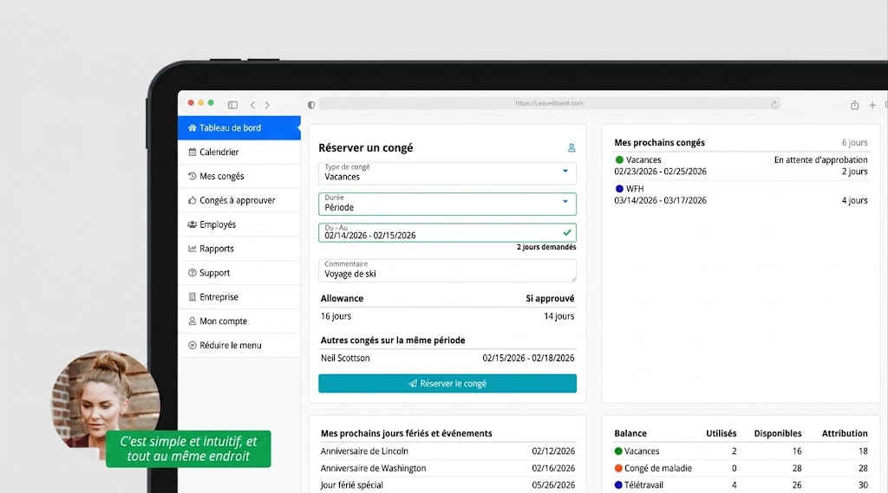Click the 14 jours Si approuvé value
Screen dimensions: 888x493
559,316
